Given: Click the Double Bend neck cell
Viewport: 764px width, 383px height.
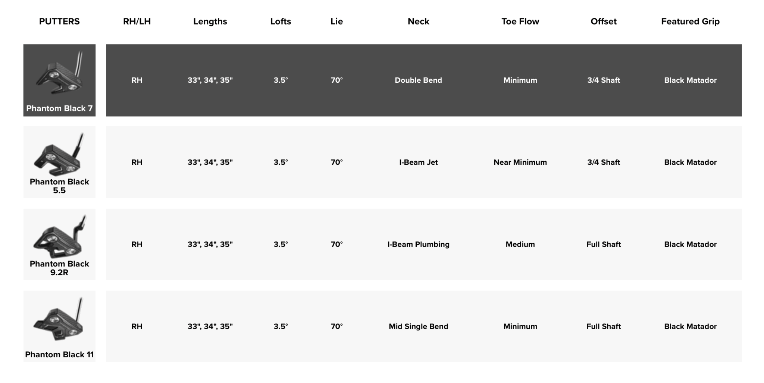Looking at the screenshot, I should [x=418, y=80].
